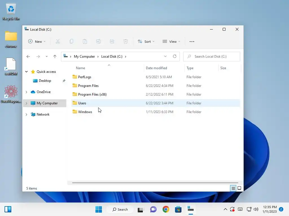Select the Program Files folder
The height and width of the screenshot is (216, 289).
tap(156, 86)
